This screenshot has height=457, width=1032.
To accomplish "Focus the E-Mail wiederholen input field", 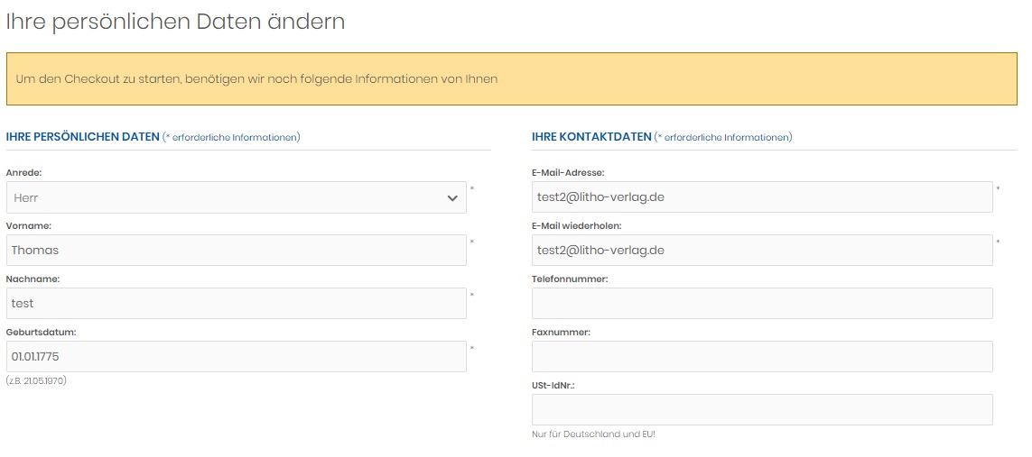I will pyautogui.click(x=762, y=251).
